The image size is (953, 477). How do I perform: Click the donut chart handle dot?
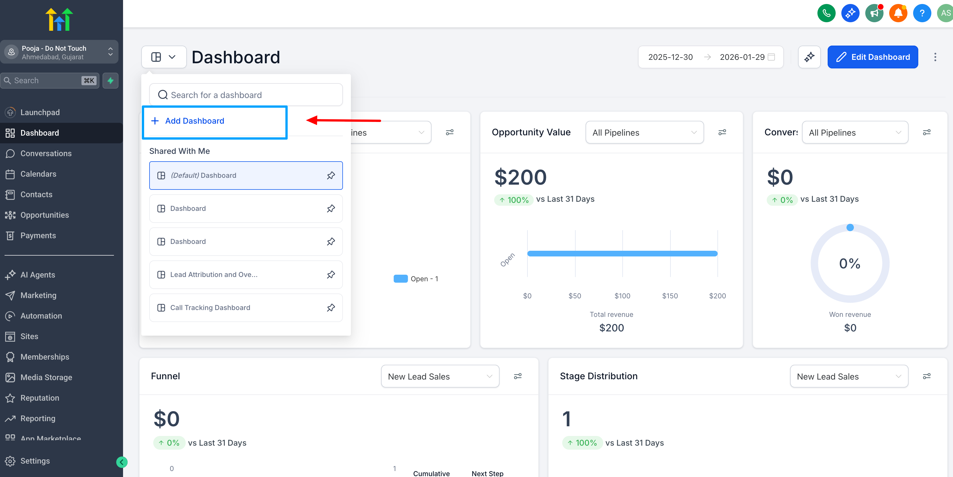point(850,227)
